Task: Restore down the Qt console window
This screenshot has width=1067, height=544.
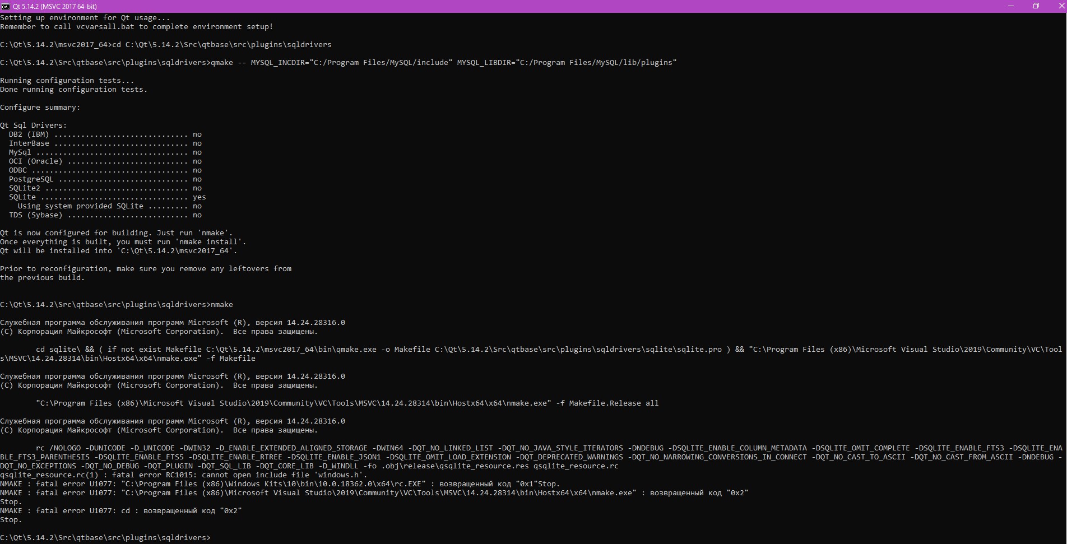Action: pos(1036,6)
